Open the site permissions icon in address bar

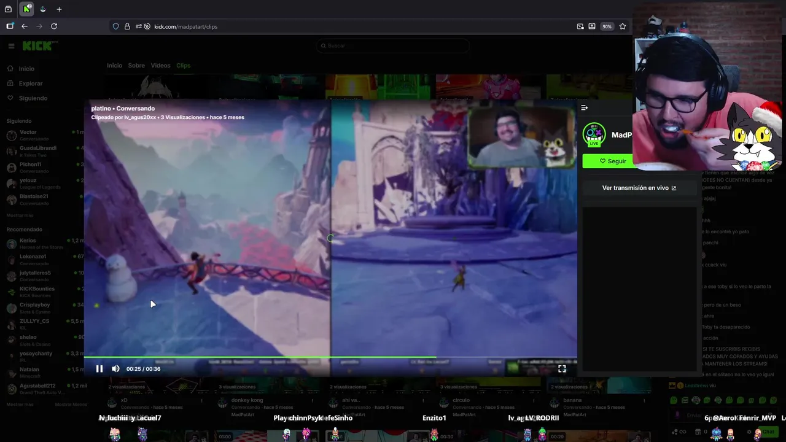point(139,26)
